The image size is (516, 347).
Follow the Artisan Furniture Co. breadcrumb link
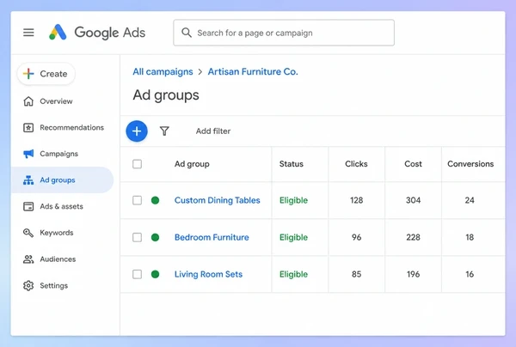coord(253,71)
